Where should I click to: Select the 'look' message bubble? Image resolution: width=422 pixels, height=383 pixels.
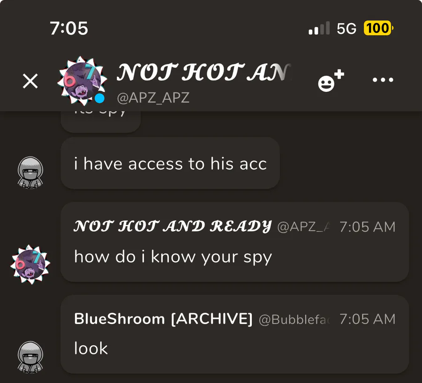point(235,334)
